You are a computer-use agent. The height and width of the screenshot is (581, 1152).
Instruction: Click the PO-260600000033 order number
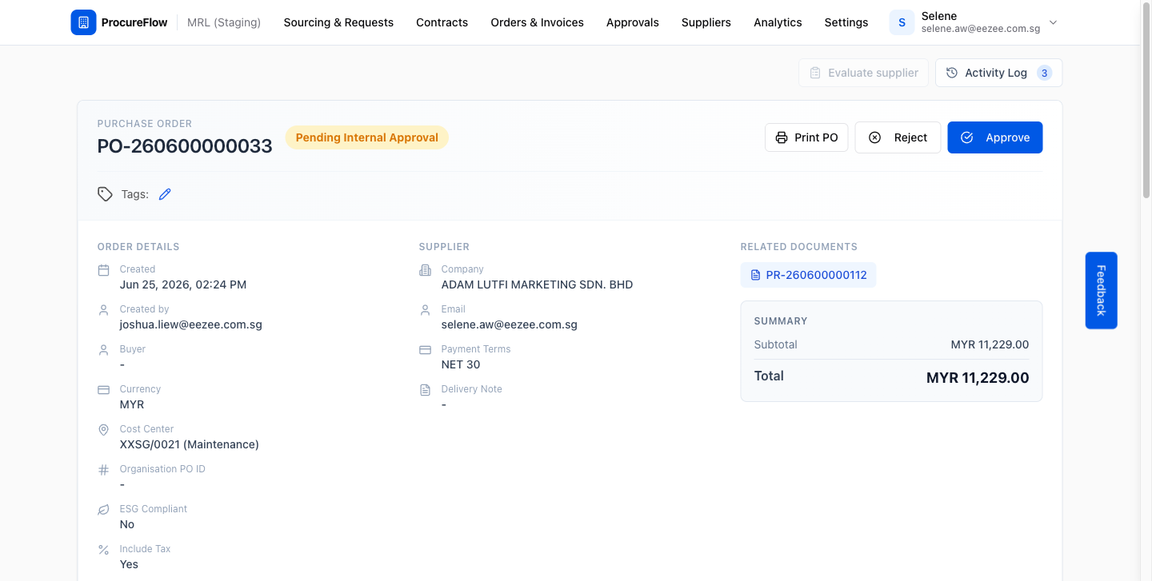click(x=185, y=145)
